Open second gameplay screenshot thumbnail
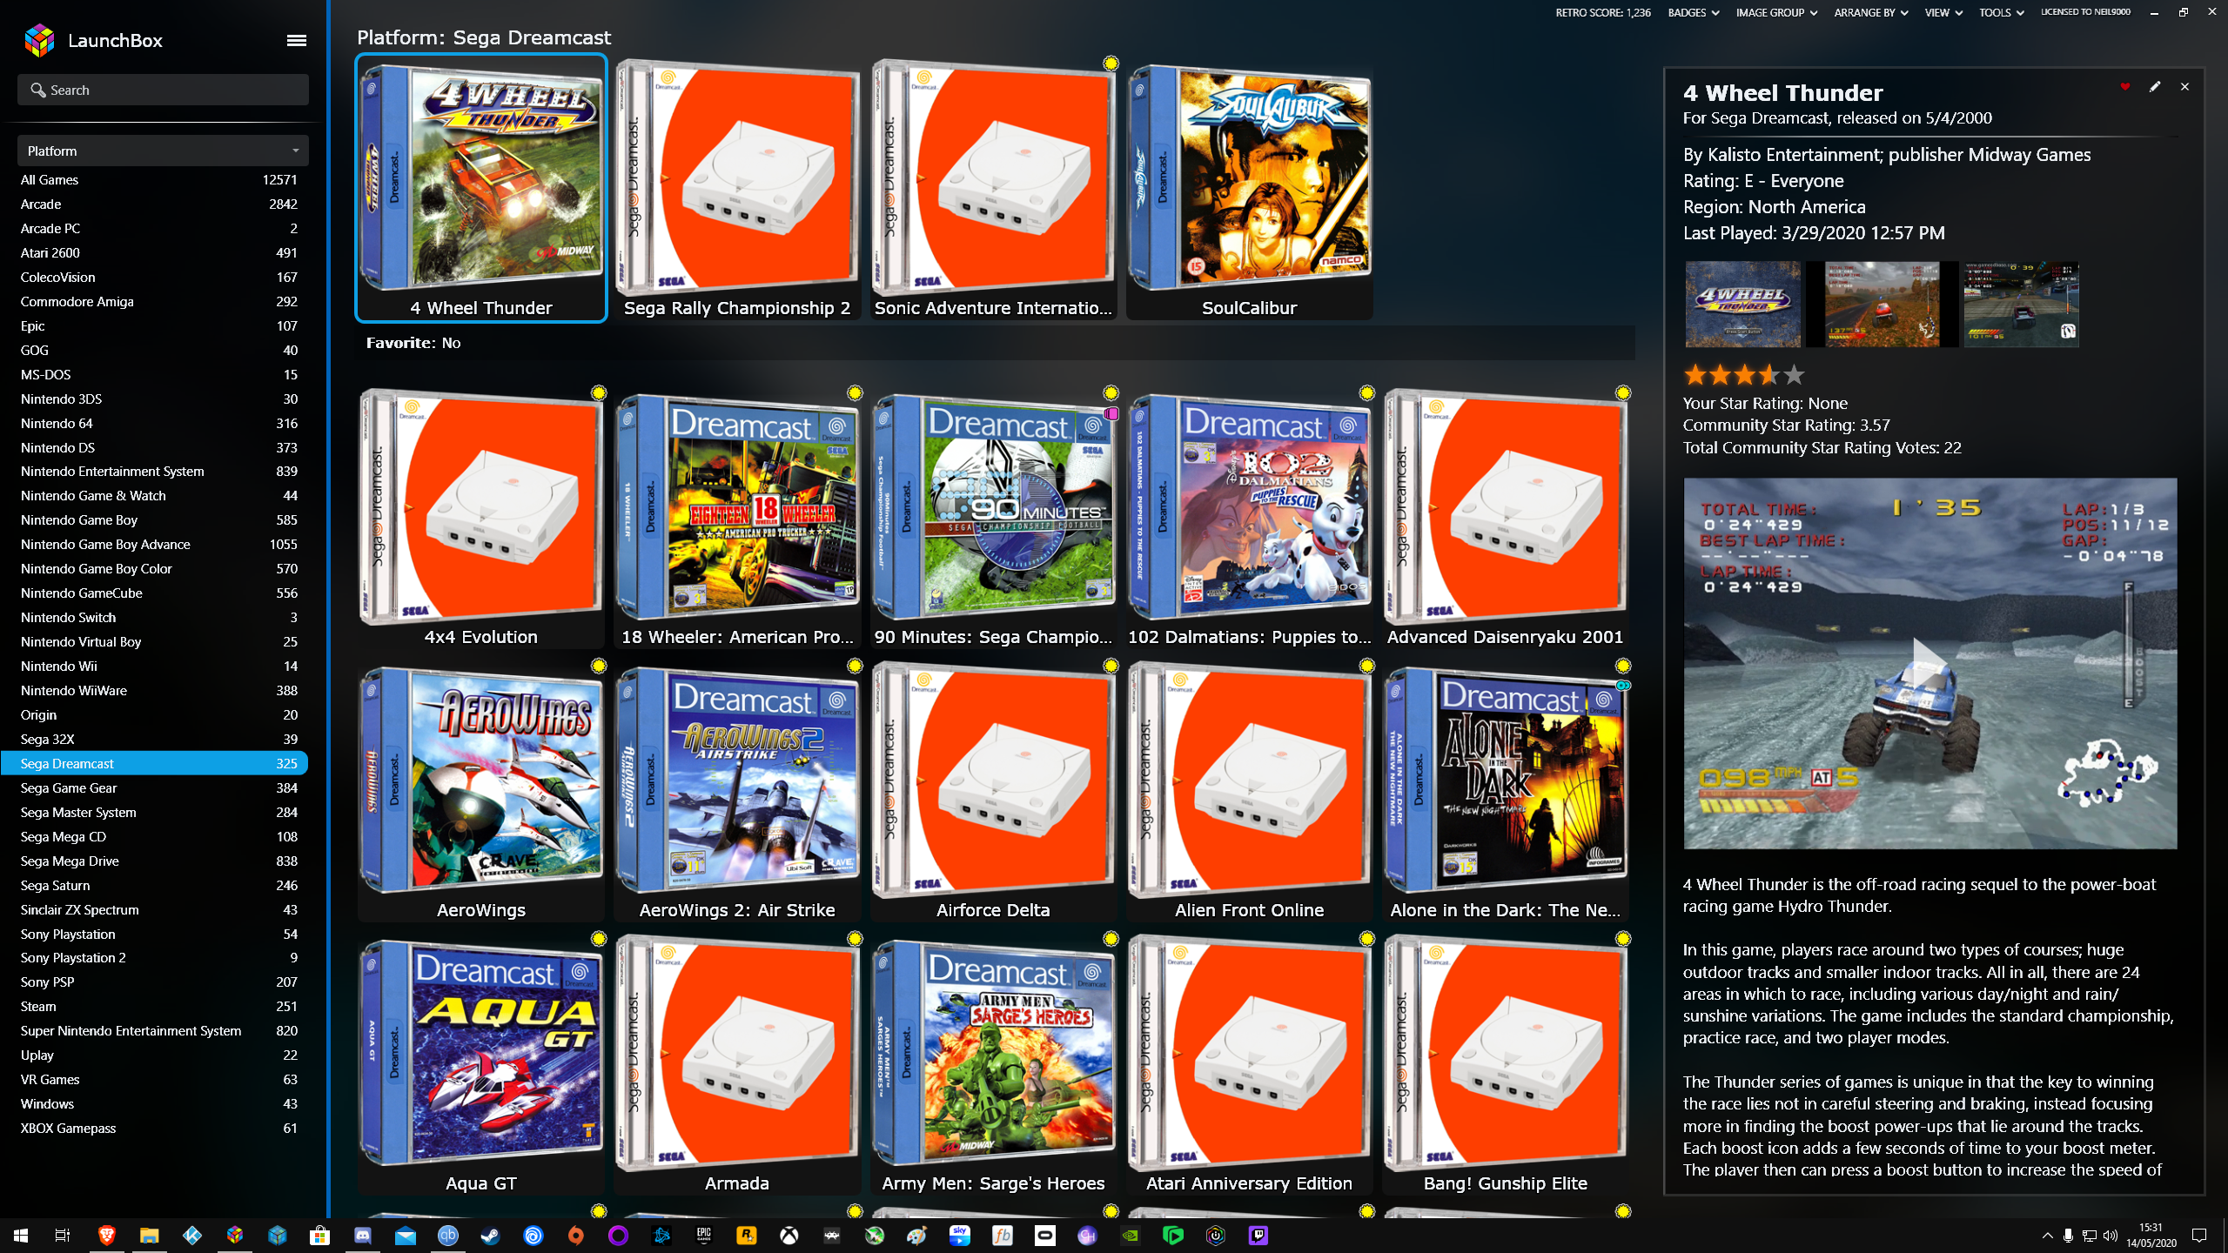Viewport: 2228px width, 1253px height. (x=1882, y=305)
